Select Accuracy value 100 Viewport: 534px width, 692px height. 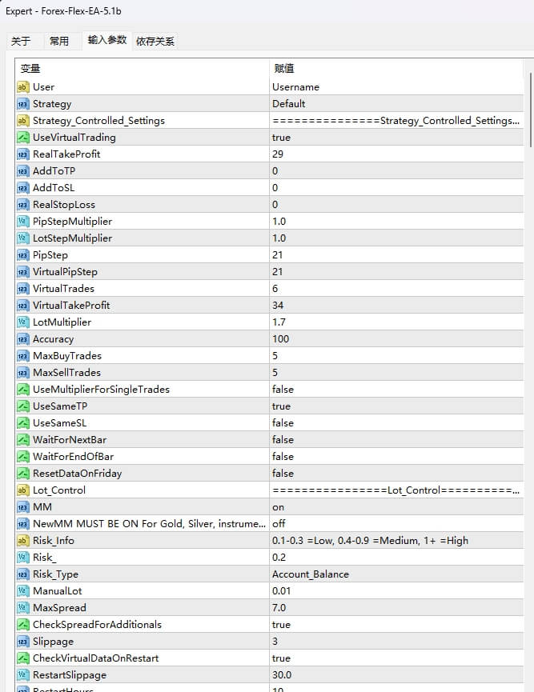pyautogui.click(x=396, y=339)
